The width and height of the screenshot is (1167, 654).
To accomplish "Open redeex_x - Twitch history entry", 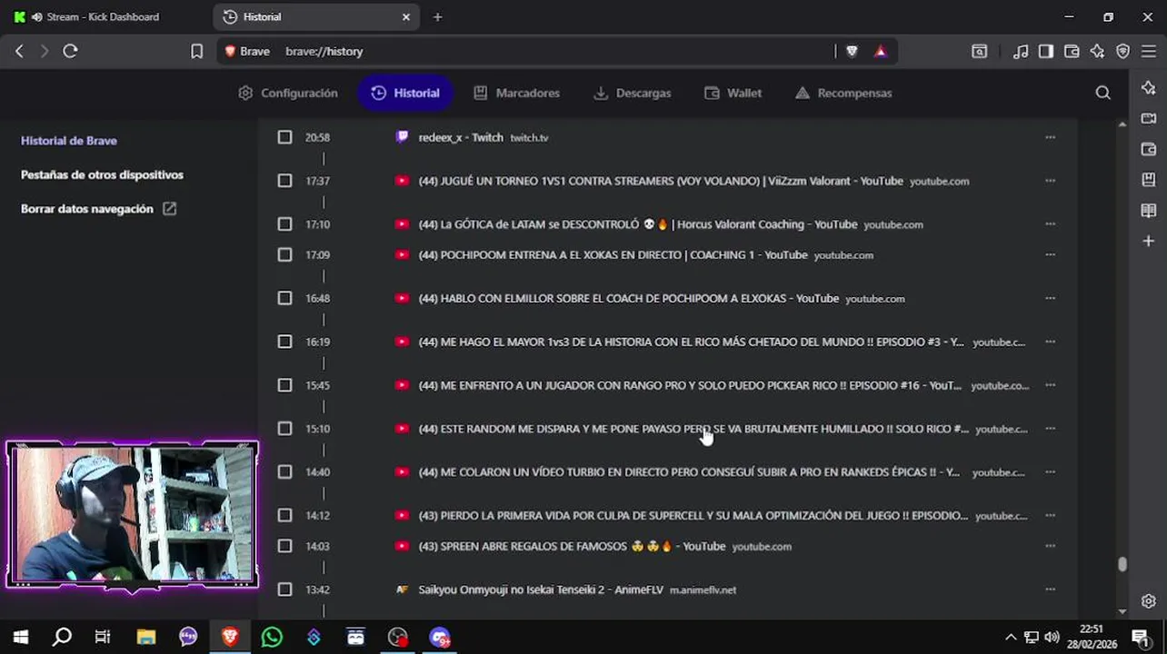I will (x=461, y=137).
